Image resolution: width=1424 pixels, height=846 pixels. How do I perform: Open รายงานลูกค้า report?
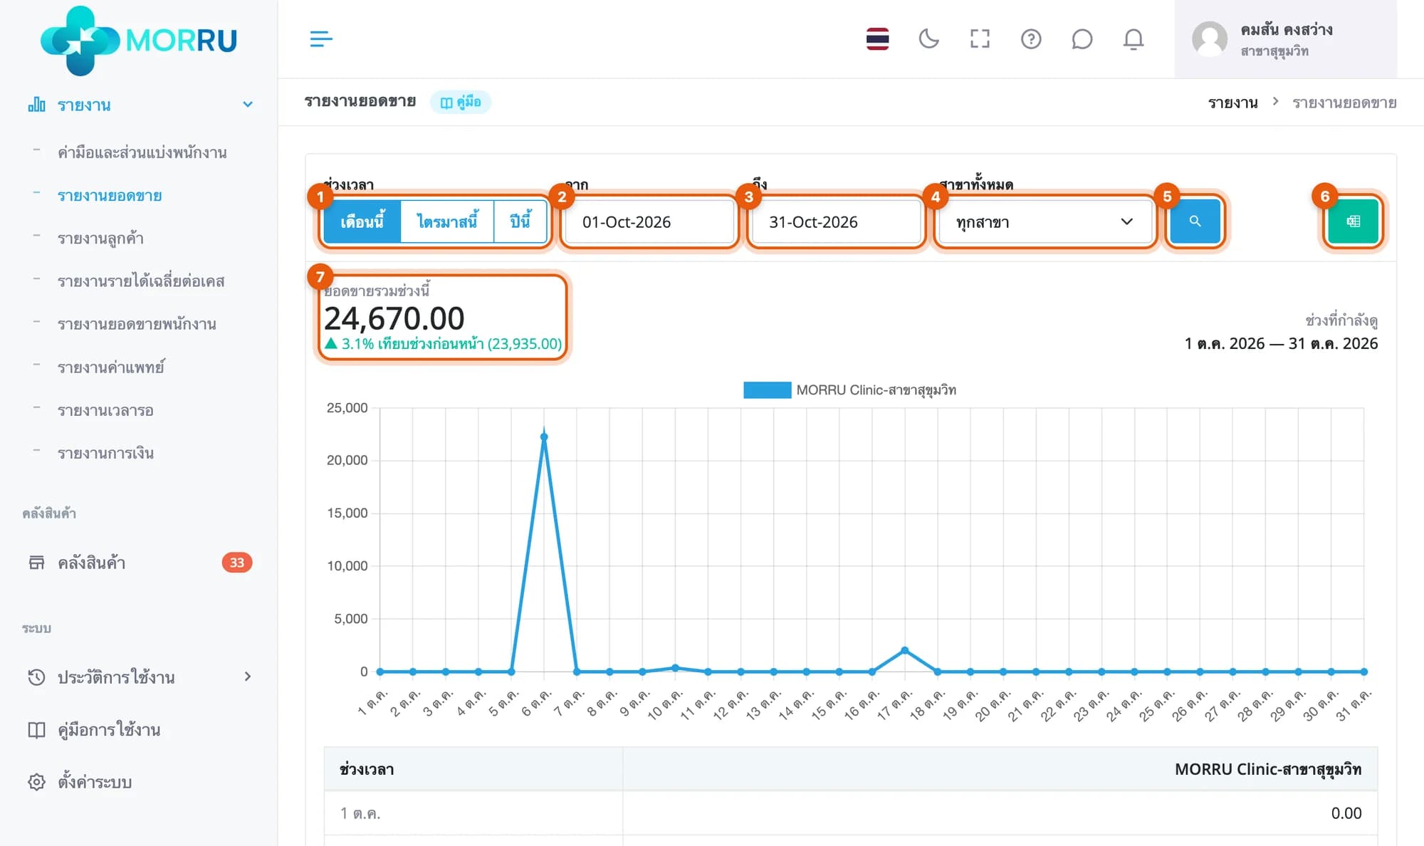(x=100, y=238)
